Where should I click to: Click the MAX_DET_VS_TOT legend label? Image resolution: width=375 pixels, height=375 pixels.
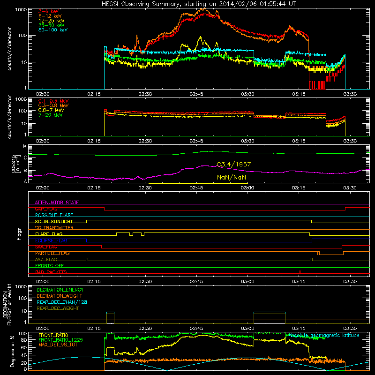(58, 345)
